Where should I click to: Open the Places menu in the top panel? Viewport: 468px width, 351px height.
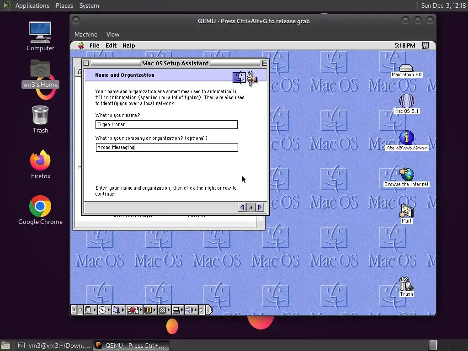(x=64, y=5)
